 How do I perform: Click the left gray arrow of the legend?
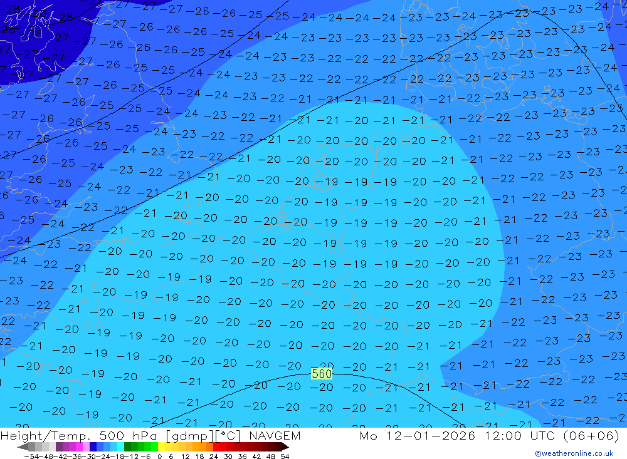coord(23,446)
